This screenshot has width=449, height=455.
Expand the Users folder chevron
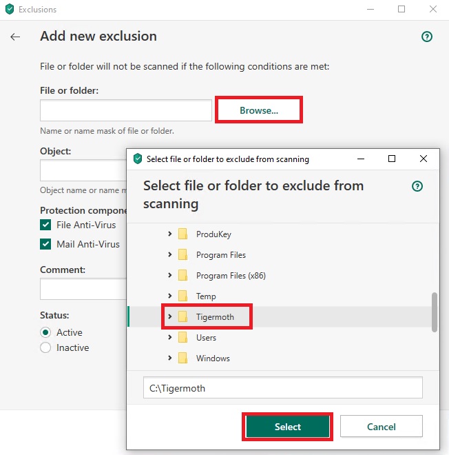(x=170, y=337)
